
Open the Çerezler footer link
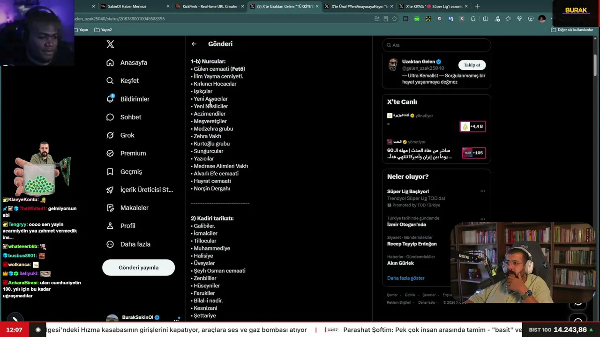tap(429, 295)
